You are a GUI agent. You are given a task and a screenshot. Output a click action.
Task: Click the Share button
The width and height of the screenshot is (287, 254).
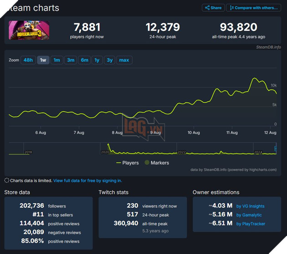[x=213, y=8]
